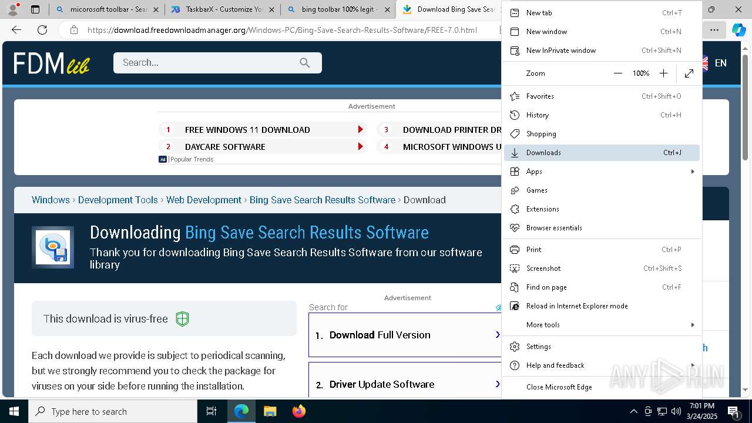
Task: Open Web Development breadcrumb link
Action: coord(204,200)
